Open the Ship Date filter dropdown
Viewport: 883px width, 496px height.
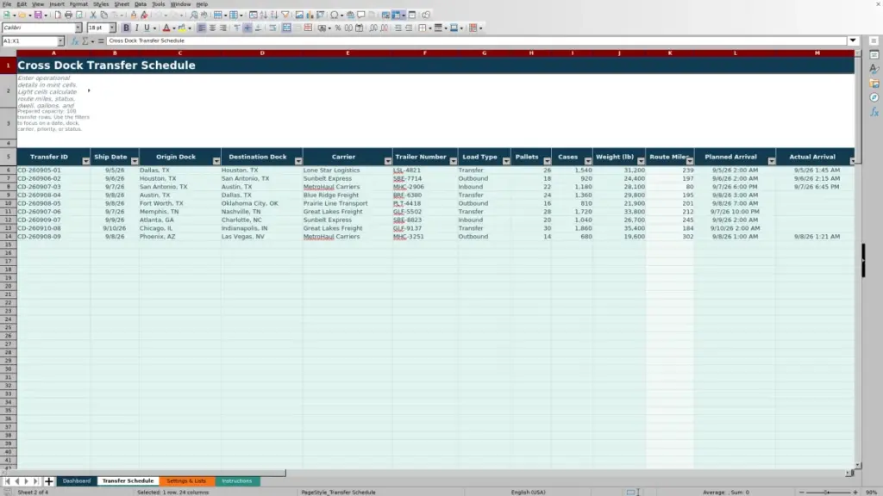coord(135,161)
